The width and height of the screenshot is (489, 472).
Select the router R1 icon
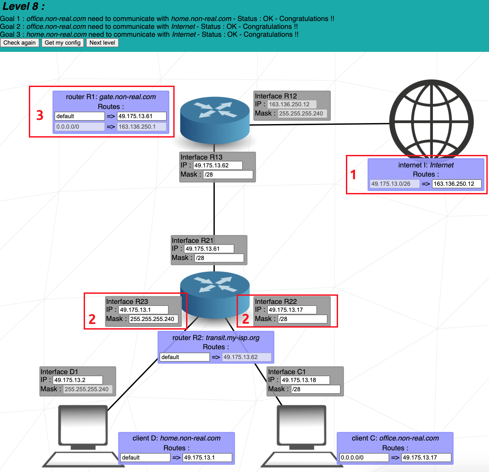(x=215, y=120)
